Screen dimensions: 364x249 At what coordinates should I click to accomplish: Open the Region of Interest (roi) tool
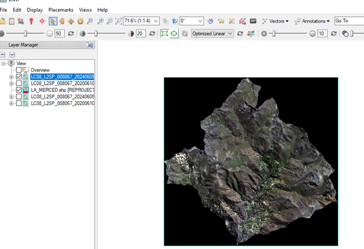pyautogui.click(x=242, y=21)
